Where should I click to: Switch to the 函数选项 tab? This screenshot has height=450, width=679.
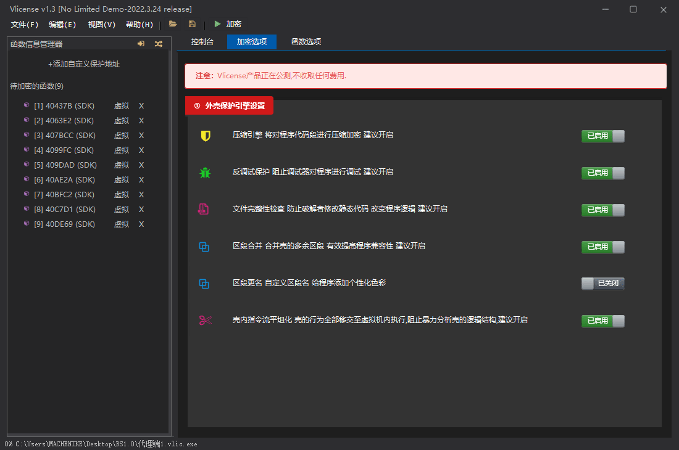pos(306,42)
